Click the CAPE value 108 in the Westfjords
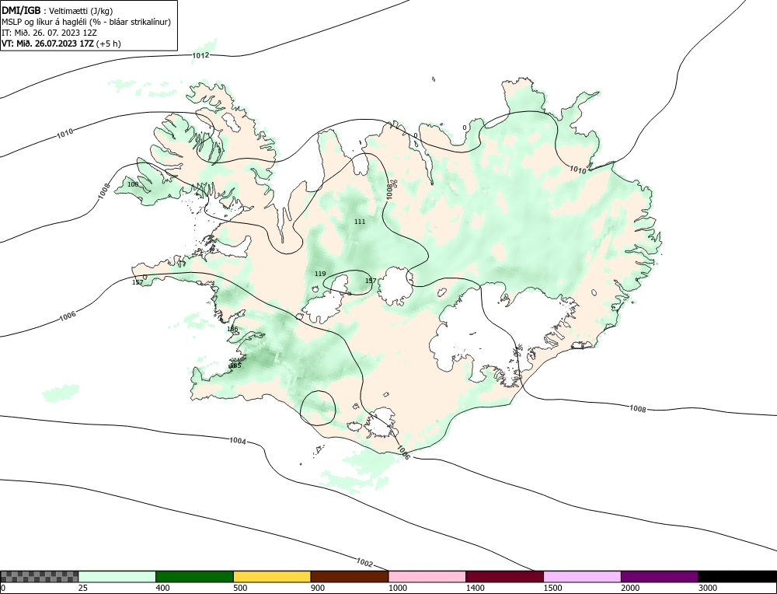This screenshot has height=594, width=777. [133, 184]
